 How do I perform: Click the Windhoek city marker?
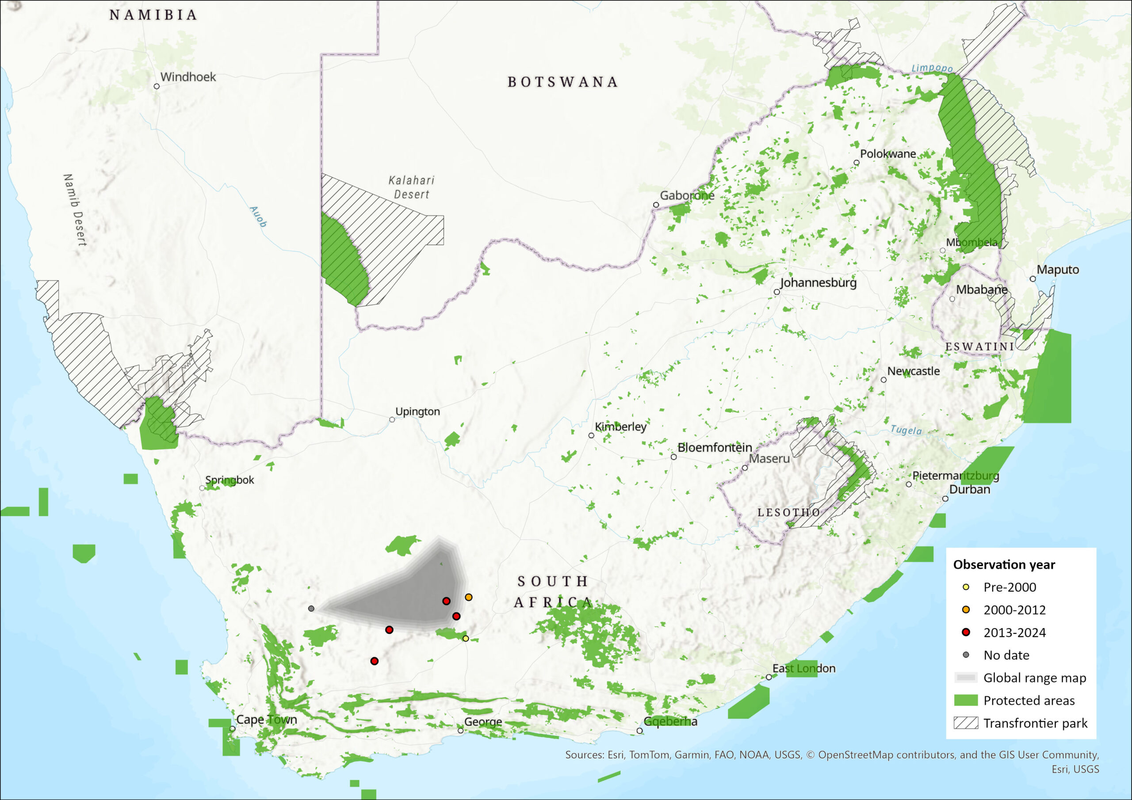point(156,86)
